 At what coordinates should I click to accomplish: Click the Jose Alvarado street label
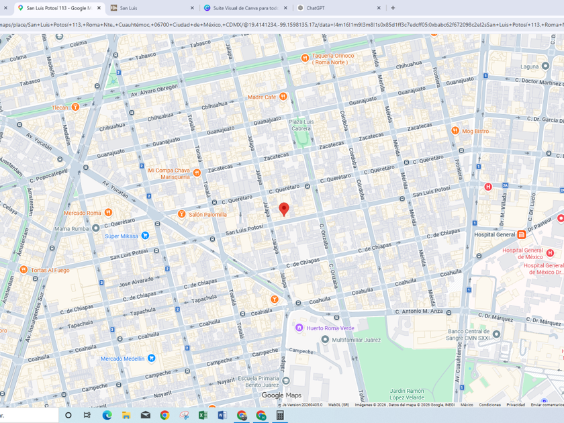(136, 281)
